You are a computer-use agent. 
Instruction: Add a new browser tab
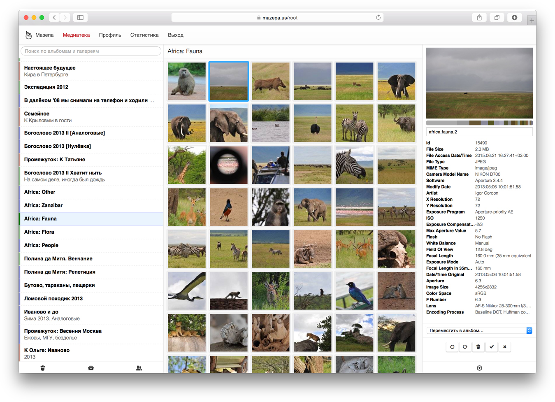pyautogui.click(x=532, y=20)
